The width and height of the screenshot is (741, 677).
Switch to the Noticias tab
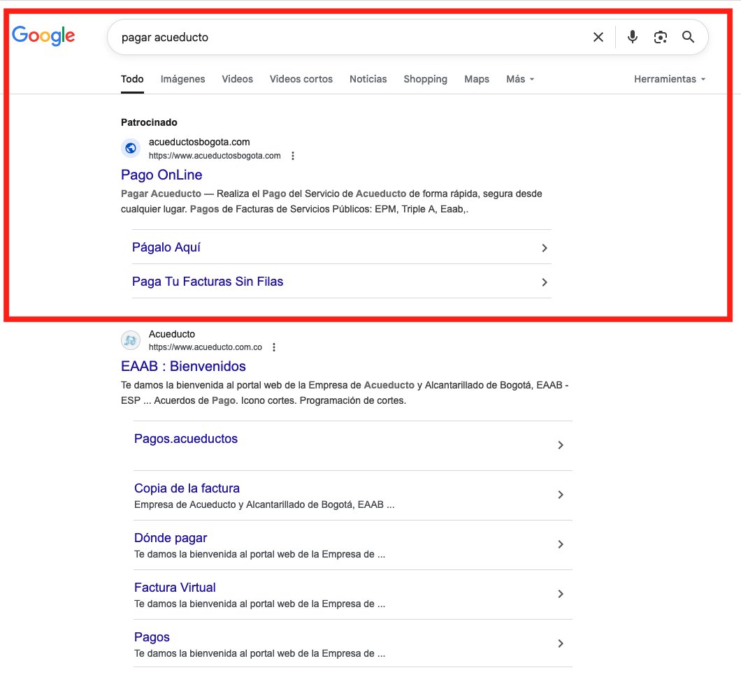368,79
